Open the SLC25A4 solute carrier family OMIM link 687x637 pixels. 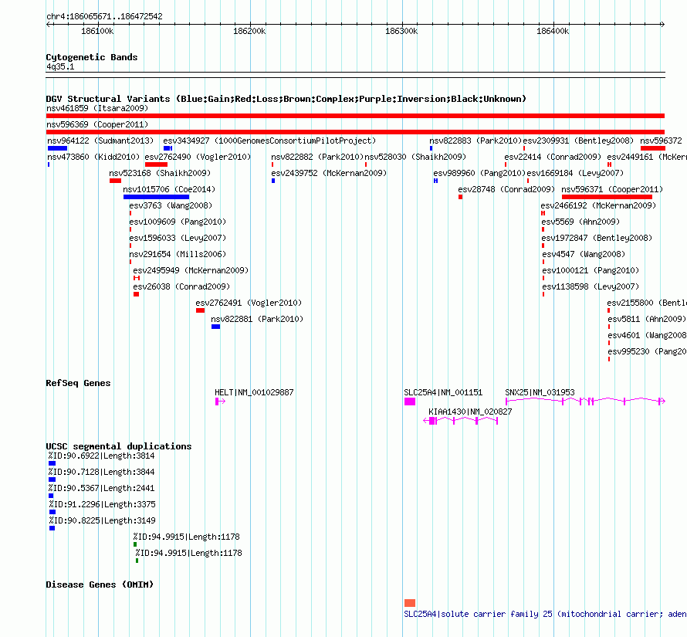545,614
